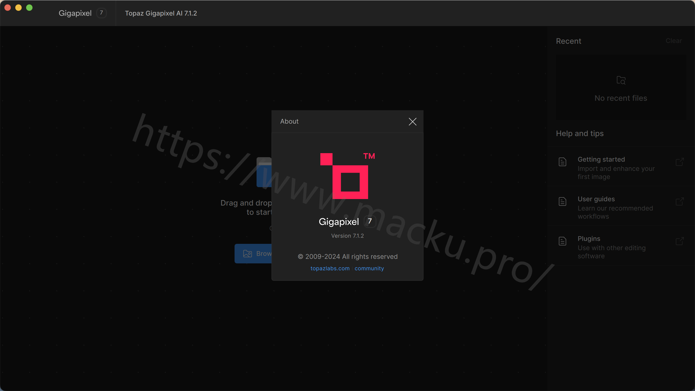Click the Plugins document icon
695x391 pixels.
tap(563, 241)
